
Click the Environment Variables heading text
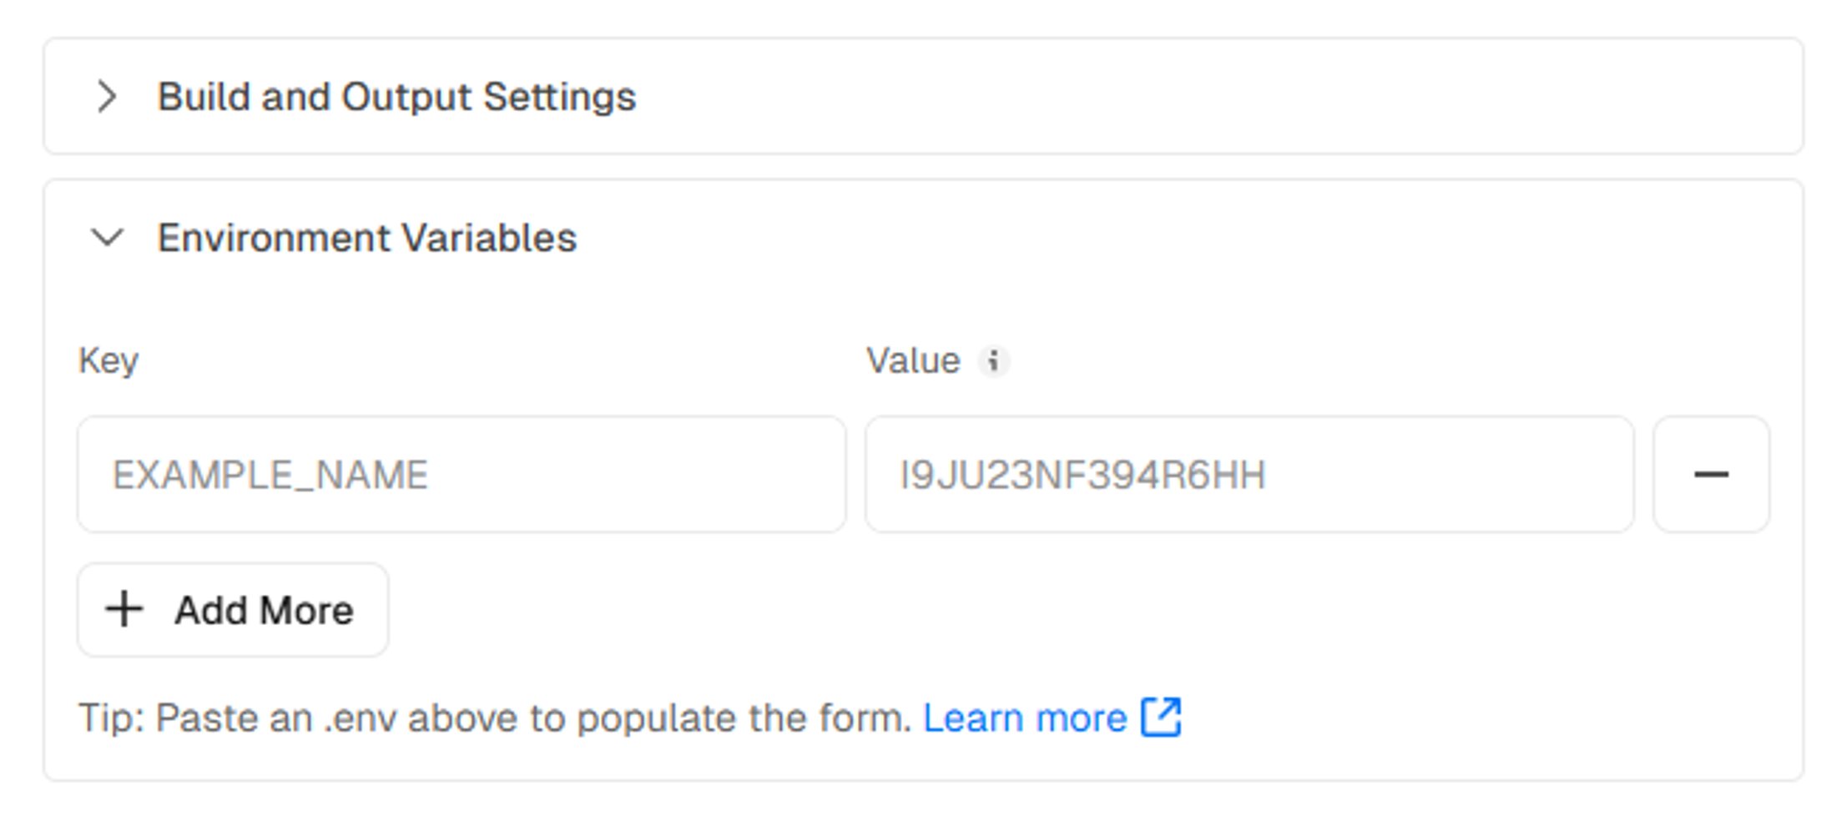(367, 239)
